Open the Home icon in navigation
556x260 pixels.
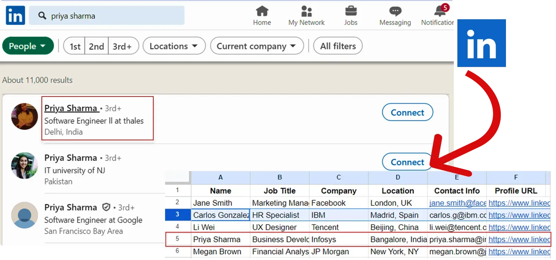point(262,11)
